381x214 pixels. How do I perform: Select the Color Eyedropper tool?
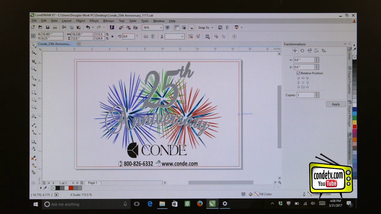(x=34, y=158)
